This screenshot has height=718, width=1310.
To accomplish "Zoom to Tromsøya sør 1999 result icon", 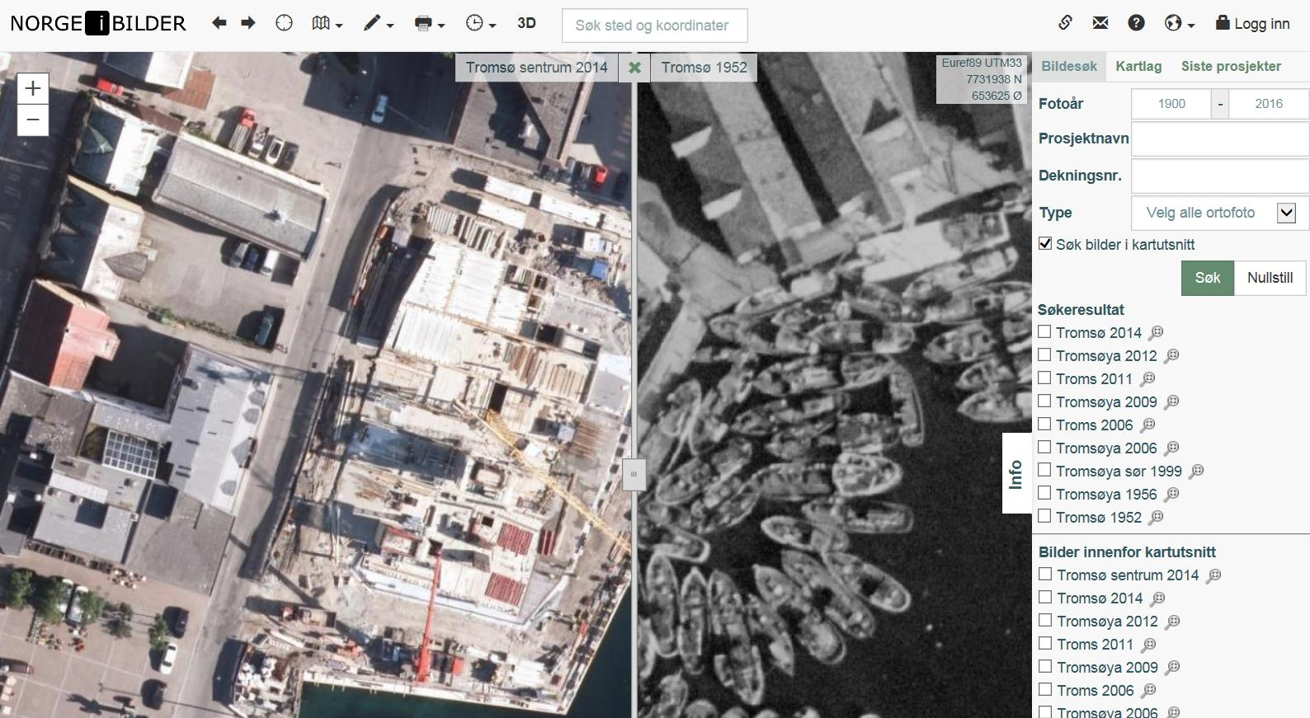I will (x=1196, y=471).
